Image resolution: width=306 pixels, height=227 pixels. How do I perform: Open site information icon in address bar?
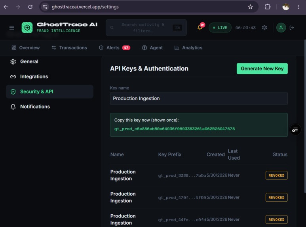tap(45, 7)
